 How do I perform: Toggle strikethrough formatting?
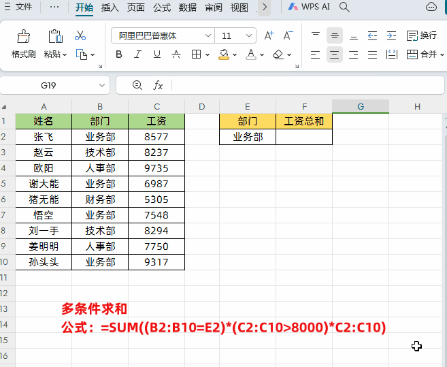coord(176,54)
